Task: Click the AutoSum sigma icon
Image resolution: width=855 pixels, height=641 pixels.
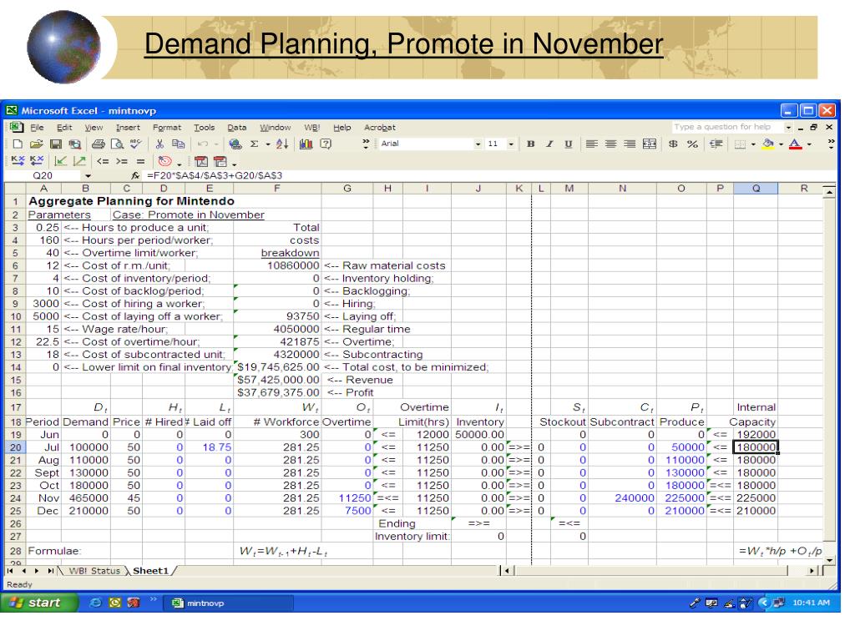Action: point(254,144)
